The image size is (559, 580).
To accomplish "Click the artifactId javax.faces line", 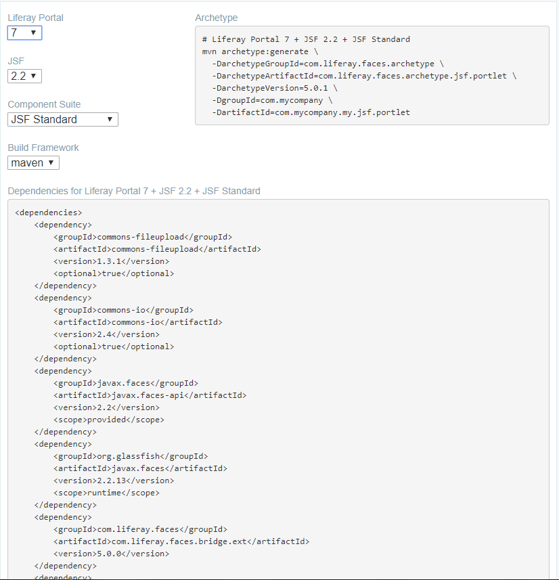I will [x=140, y=468].
